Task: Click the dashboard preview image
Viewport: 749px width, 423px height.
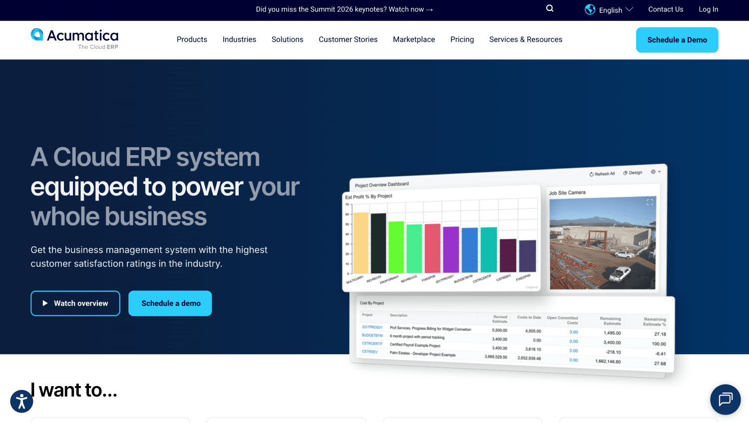Action: point(508,272)
